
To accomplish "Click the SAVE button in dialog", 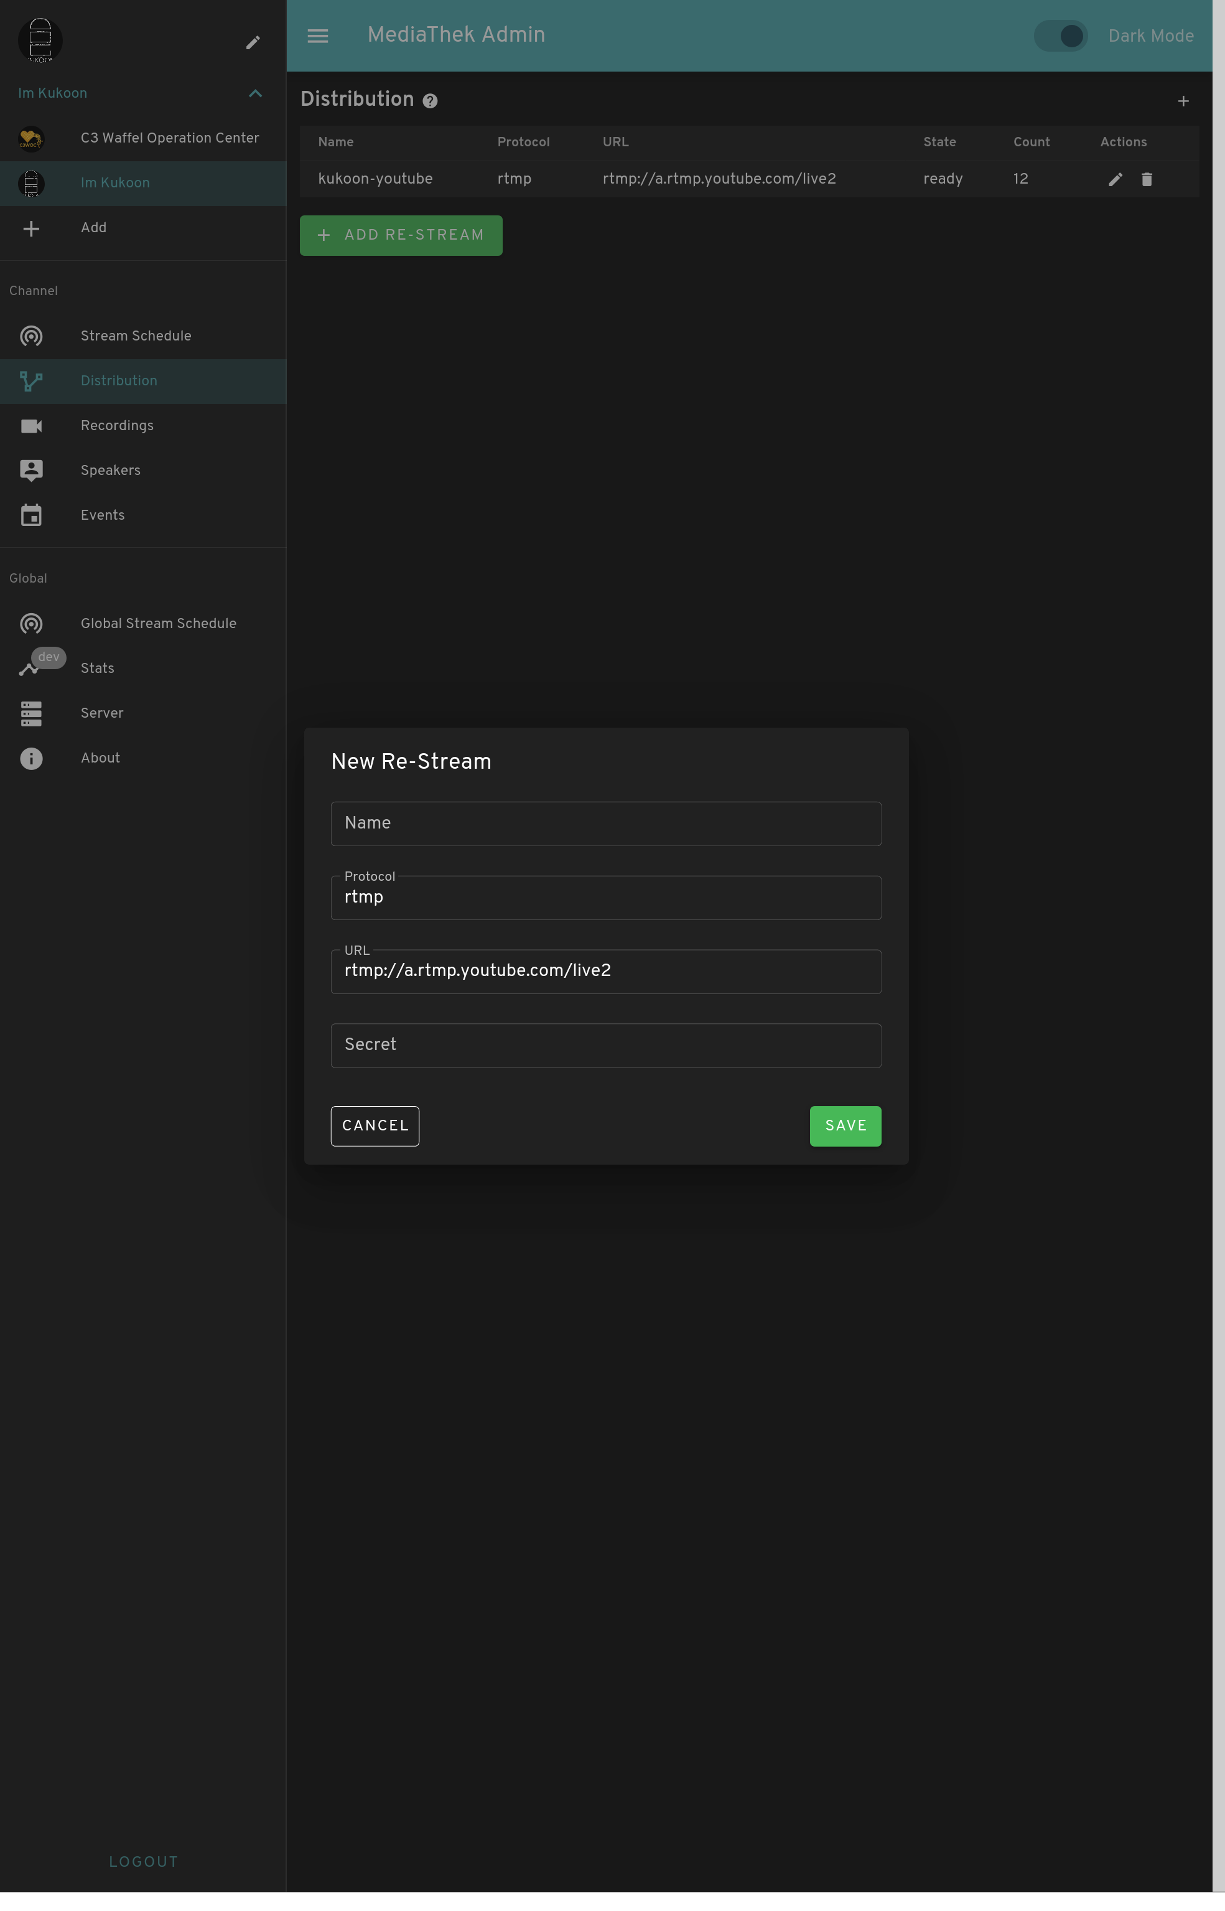I will (845, 1125).
